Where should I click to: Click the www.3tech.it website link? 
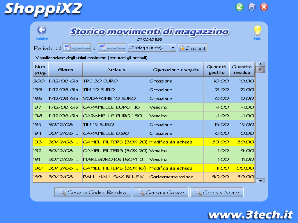(x=251, y=215)
